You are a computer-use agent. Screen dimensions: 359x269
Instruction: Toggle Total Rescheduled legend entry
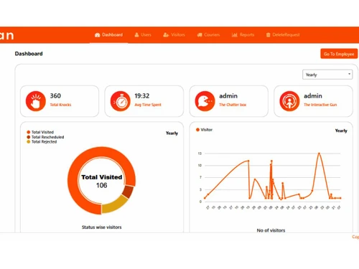(x=45, y=137)
